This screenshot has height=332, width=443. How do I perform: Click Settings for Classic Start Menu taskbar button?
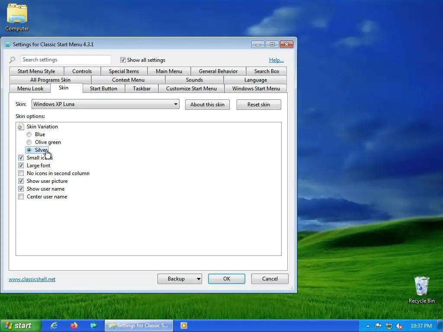(139, 326)
